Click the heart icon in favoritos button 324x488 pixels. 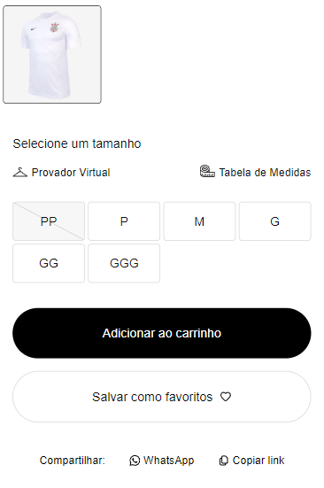point(226,397)
